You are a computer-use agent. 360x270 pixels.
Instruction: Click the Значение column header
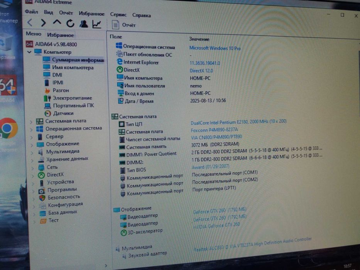pos(199,39)
